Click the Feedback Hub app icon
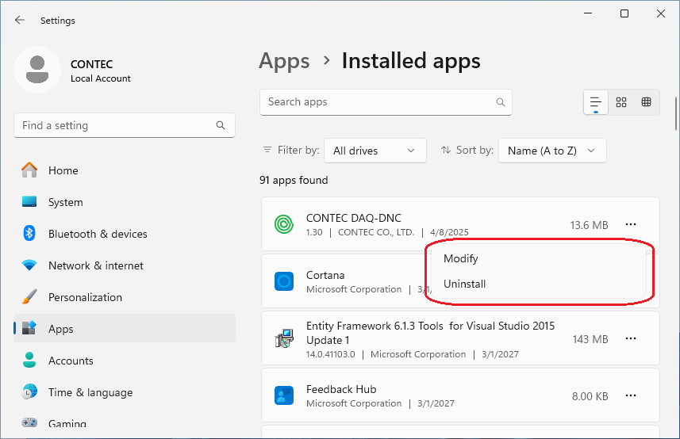Image resolution: width=680 pixels, height=439 pixels. (284, 395)
